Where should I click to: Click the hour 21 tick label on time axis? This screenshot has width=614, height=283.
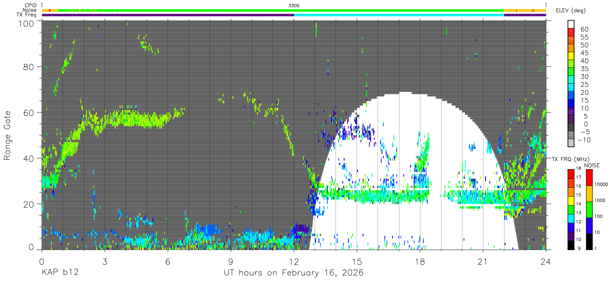point(483,262)
